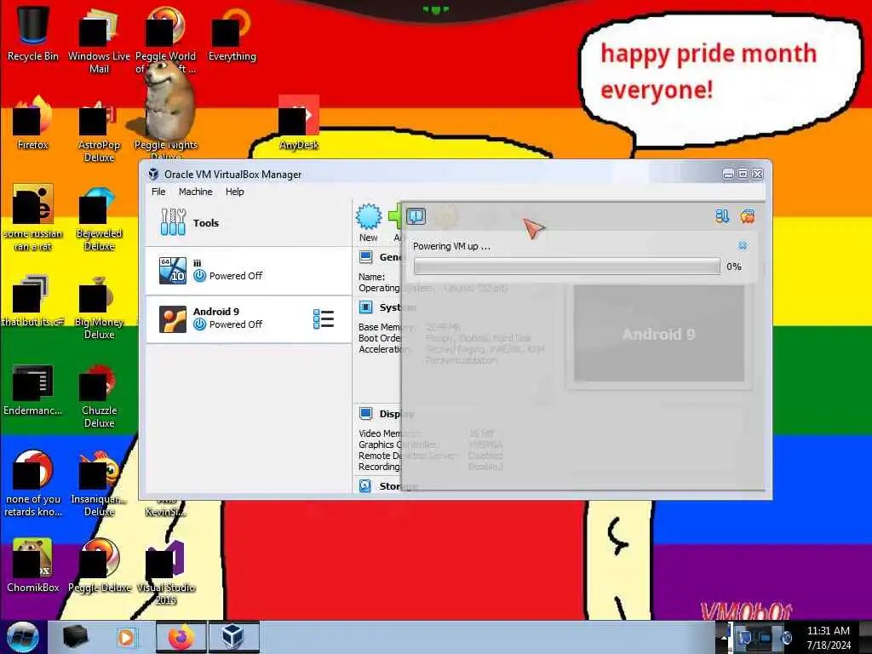872x654 pixels.
Task: Switch to VirtualBox in the taskbar
Action: point(233,637)
